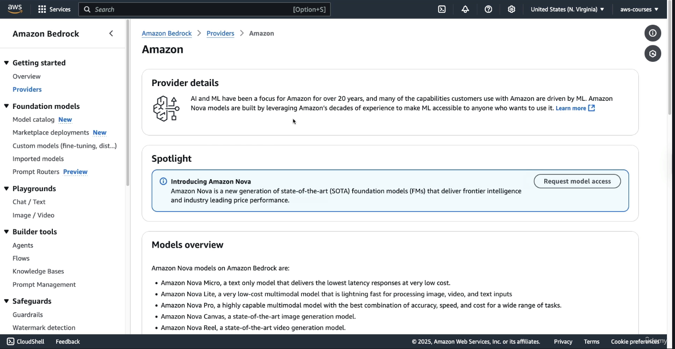Click inside the top Search field
This screenshot has height=349, width=675.
204,9
